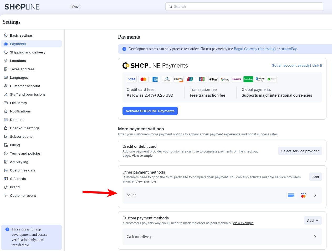
Task: Click the Notifications bell icon
Action: (x=6, y=111)
